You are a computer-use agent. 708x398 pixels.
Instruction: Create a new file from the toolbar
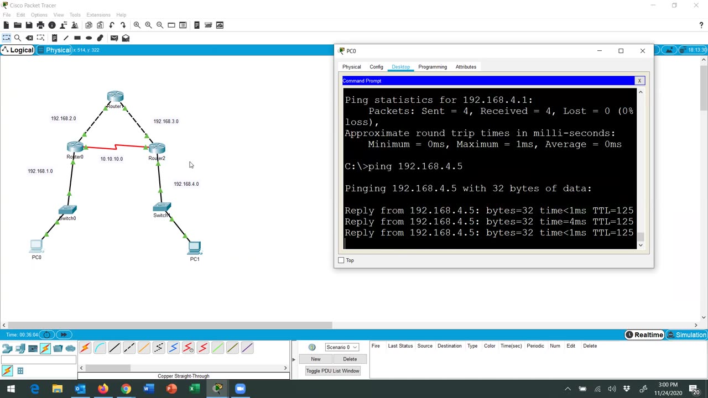6,25
